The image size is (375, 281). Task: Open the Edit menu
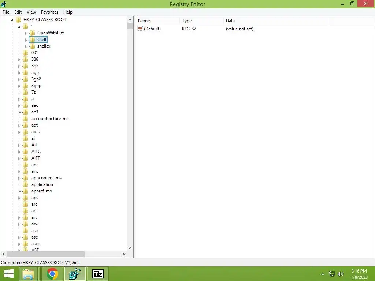coord(18,12)
